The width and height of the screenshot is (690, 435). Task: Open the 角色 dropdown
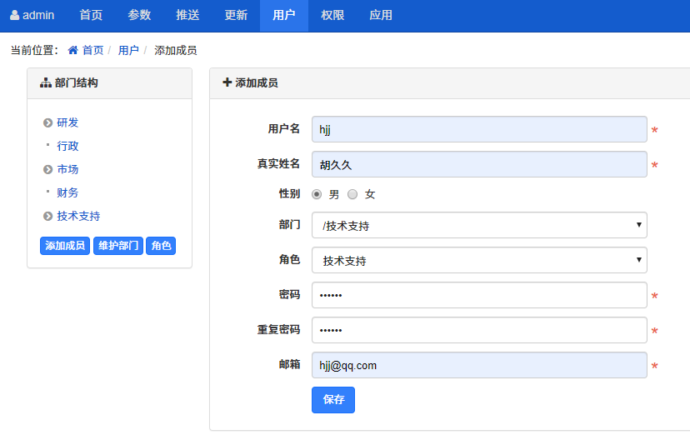479,261
